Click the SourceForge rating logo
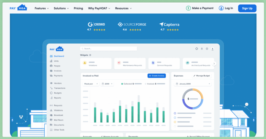Screen dimensions: 266x139 click(132, 24)
